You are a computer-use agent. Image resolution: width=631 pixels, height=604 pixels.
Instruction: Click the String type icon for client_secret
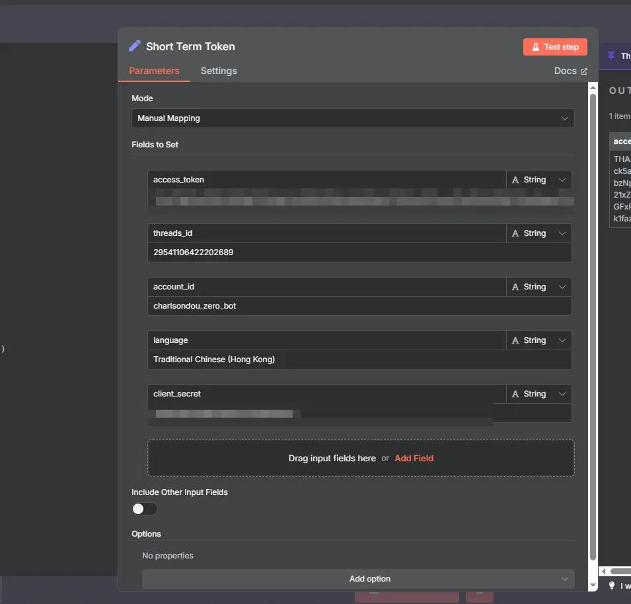pos(515,394)
